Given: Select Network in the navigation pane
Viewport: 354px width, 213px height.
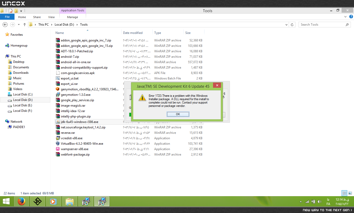Looking at the screenshot, I should [16, 122].
